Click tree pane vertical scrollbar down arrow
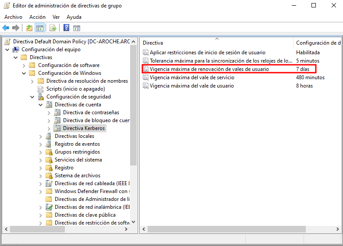Image resolution: width=343 pixels, height=246 pixels. tap(134, 222)
